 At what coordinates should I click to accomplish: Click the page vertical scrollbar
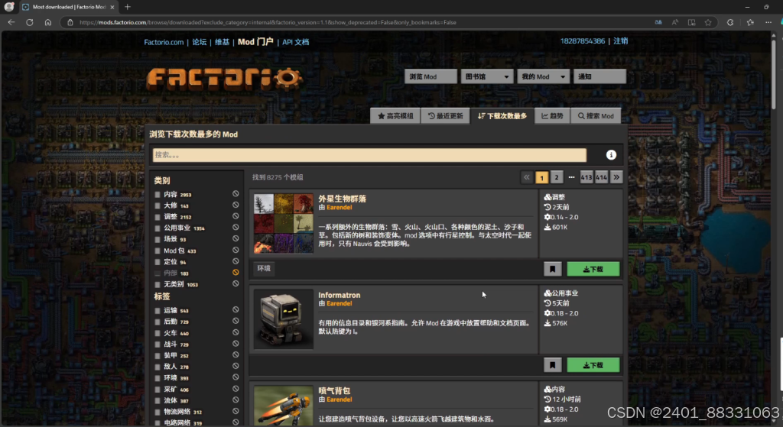(x=774, y=73)
